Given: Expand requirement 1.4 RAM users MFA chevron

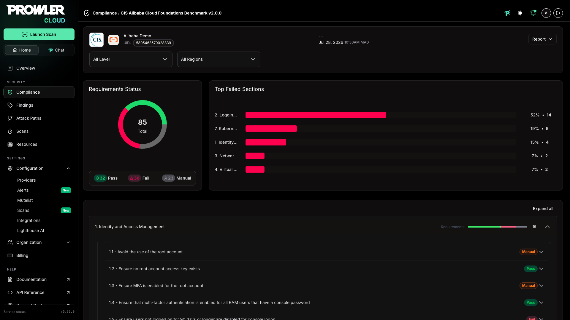Looking at the screenshot, I should tap(541, 303).
